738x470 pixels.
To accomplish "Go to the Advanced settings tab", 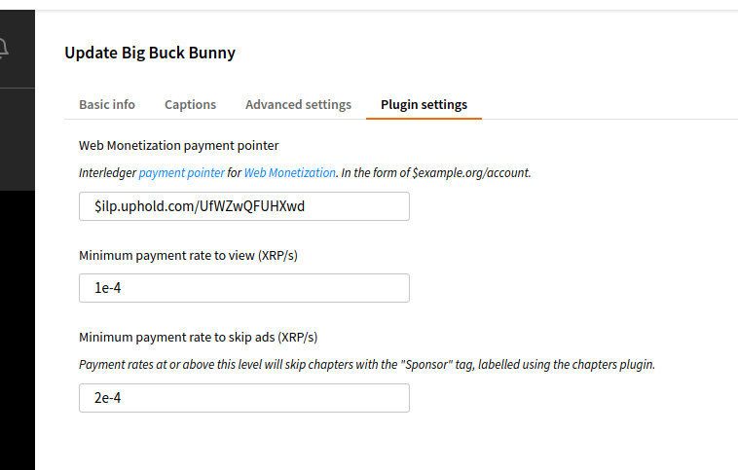I will point(298,104).
